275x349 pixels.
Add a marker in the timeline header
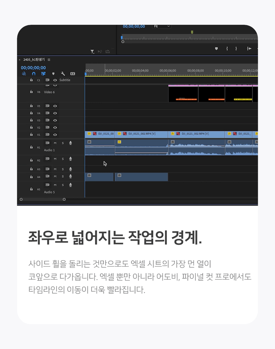coord(53,74)
